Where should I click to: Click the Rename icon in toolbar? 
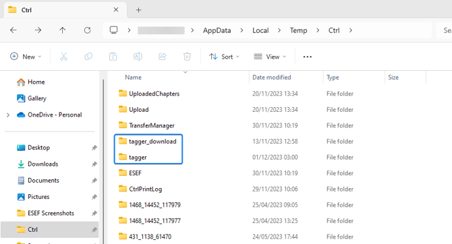[138, 57]
